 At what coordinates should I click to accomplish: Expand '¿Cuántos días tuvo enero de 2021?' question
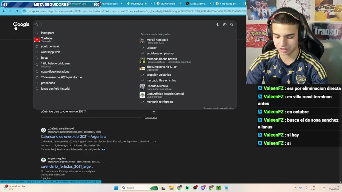coord(98,111)
